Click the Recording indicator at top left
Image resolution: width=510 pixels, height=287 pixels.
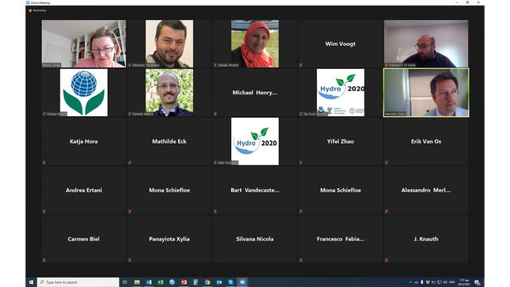coord(37,10)
